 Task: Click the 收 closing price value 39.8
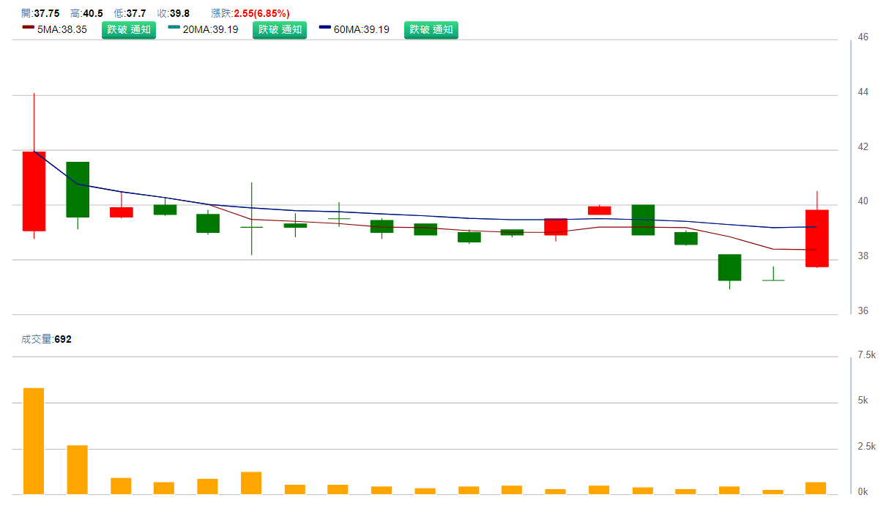(179, 13)
